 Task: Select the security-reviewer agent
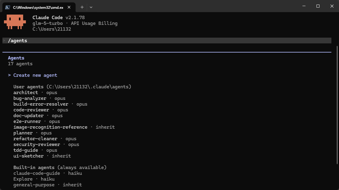tap(46, 144)
